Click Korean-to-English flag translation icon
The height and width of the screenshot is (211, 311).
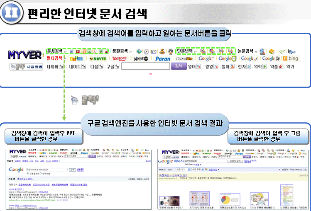[x=203, y=51]
